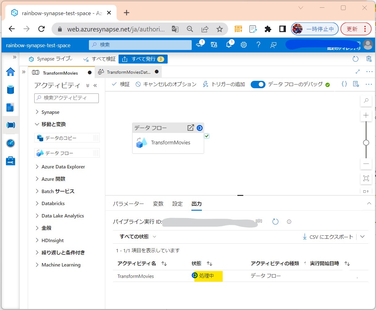This screenshot has height=310, width=376.
Task: Click the discard all trash icon
Action: point(369,59)
